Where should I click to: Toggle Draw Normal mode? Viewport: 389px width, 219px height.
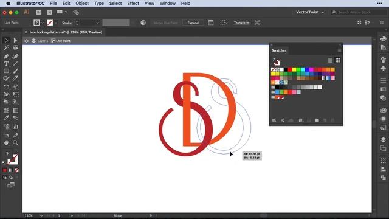tap(5, 177)
